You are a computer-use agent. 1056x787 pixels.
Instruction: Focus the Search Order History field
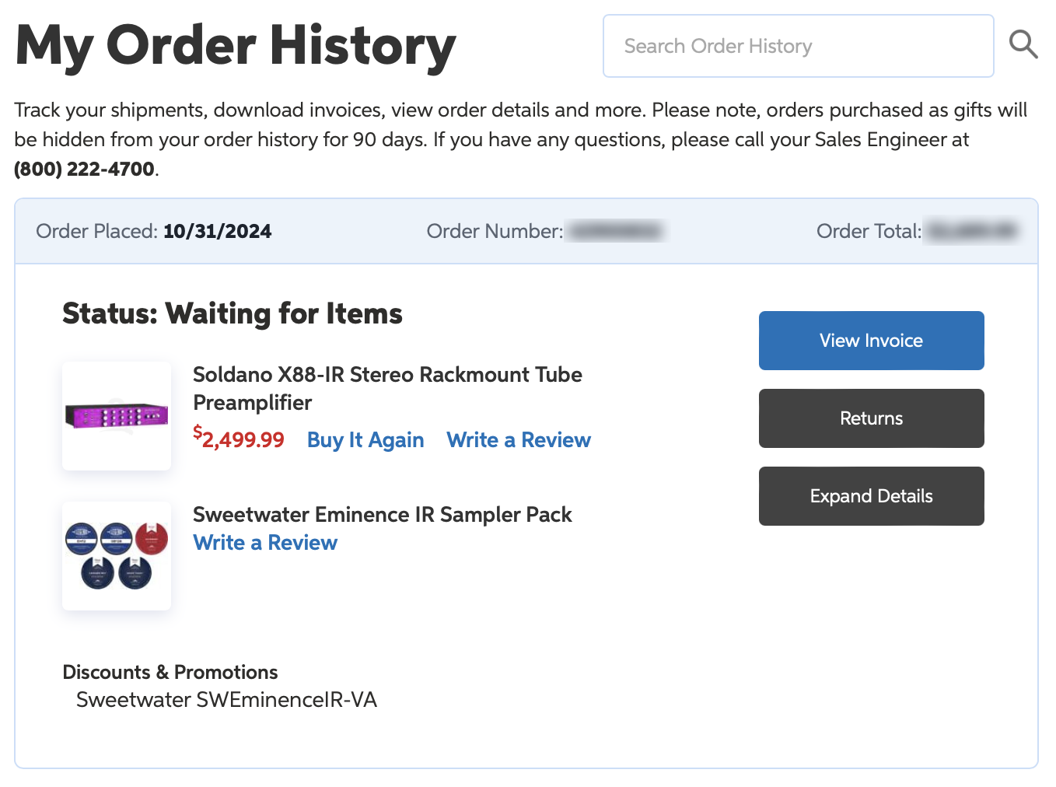coord(798,46)
